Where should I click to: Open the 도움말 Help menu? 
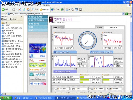point(46,5)
